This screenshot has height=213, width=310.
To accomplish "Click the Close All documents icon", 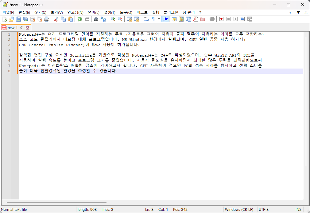I will pyautogui.click(x=40, y=19).
